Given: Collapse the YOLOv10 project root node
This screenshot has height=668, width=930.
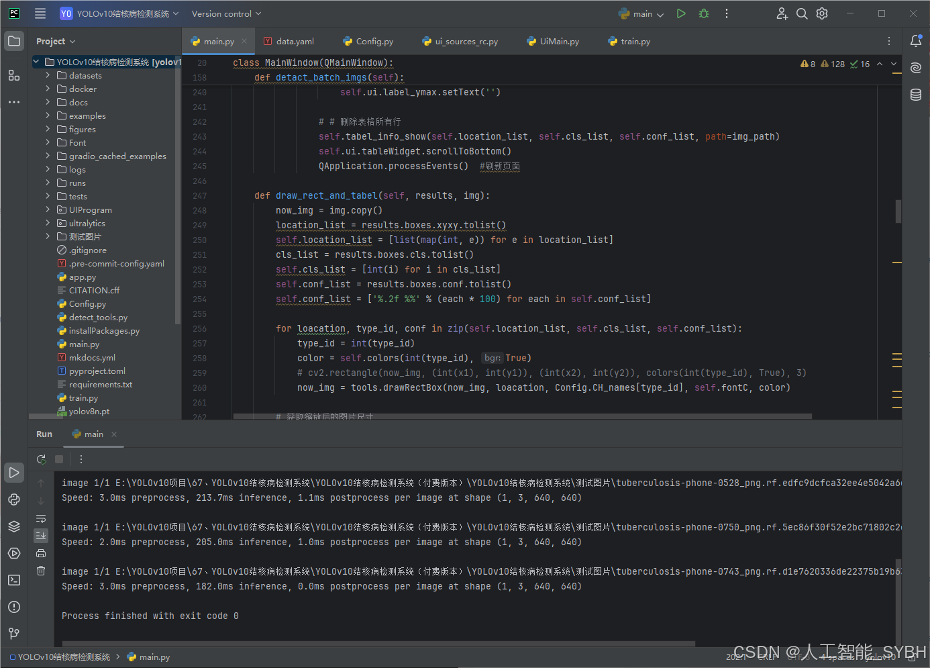Looking at the screenshot, I should [x=36, y=62].
